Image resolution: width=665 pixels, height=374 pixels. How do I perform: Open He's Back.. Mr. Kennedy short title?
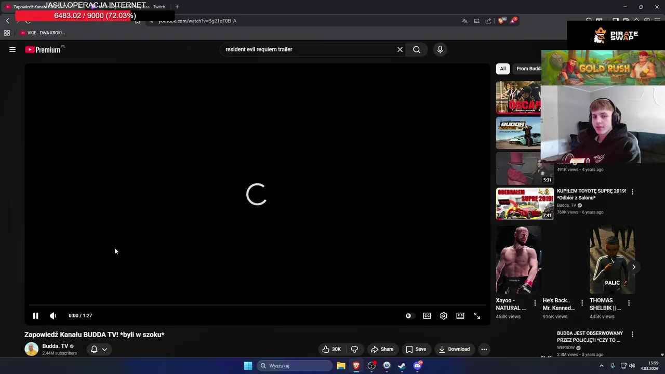(x=558, y=304)
